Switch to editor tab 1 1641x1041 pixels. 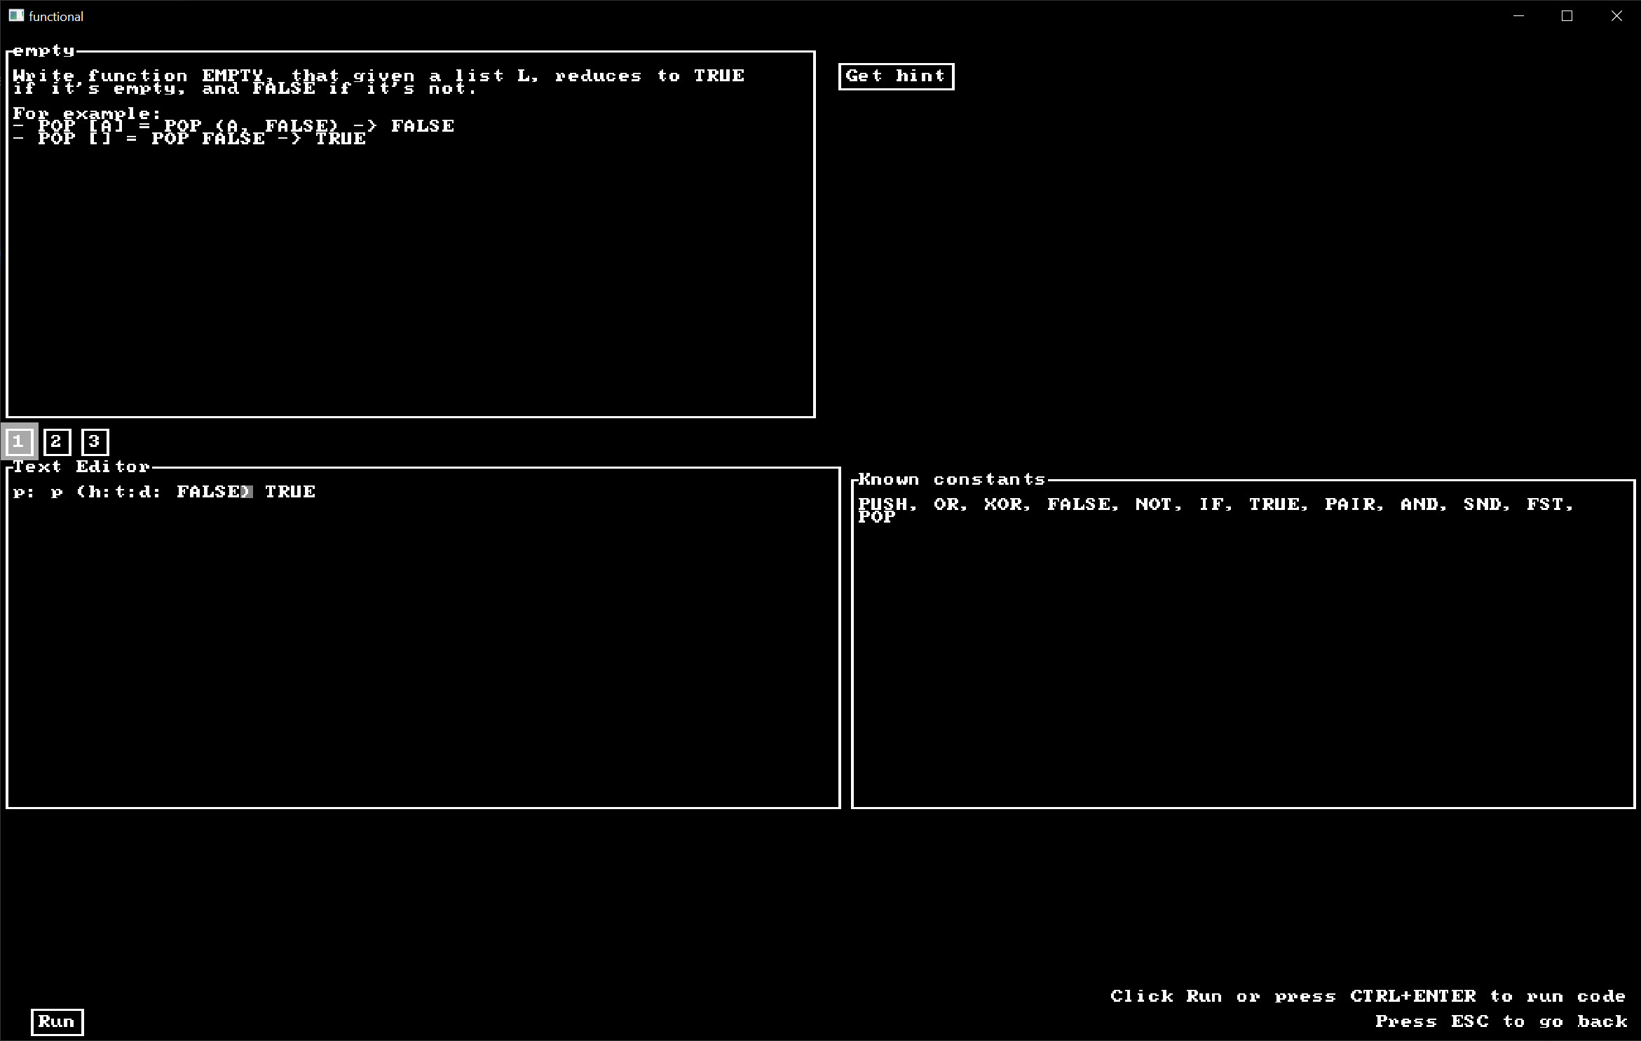[x=19, y=441]
